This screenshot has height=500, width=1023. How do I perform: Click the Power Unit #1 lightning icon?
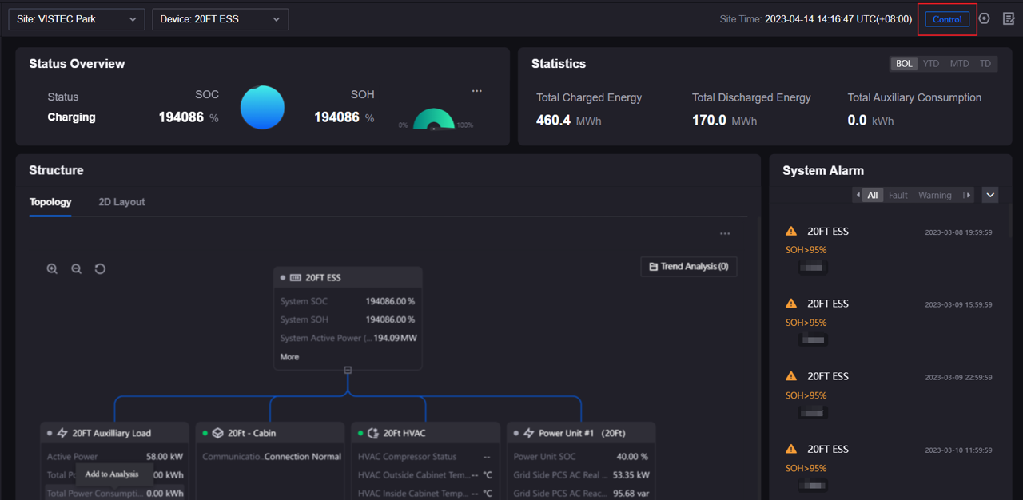528,433
